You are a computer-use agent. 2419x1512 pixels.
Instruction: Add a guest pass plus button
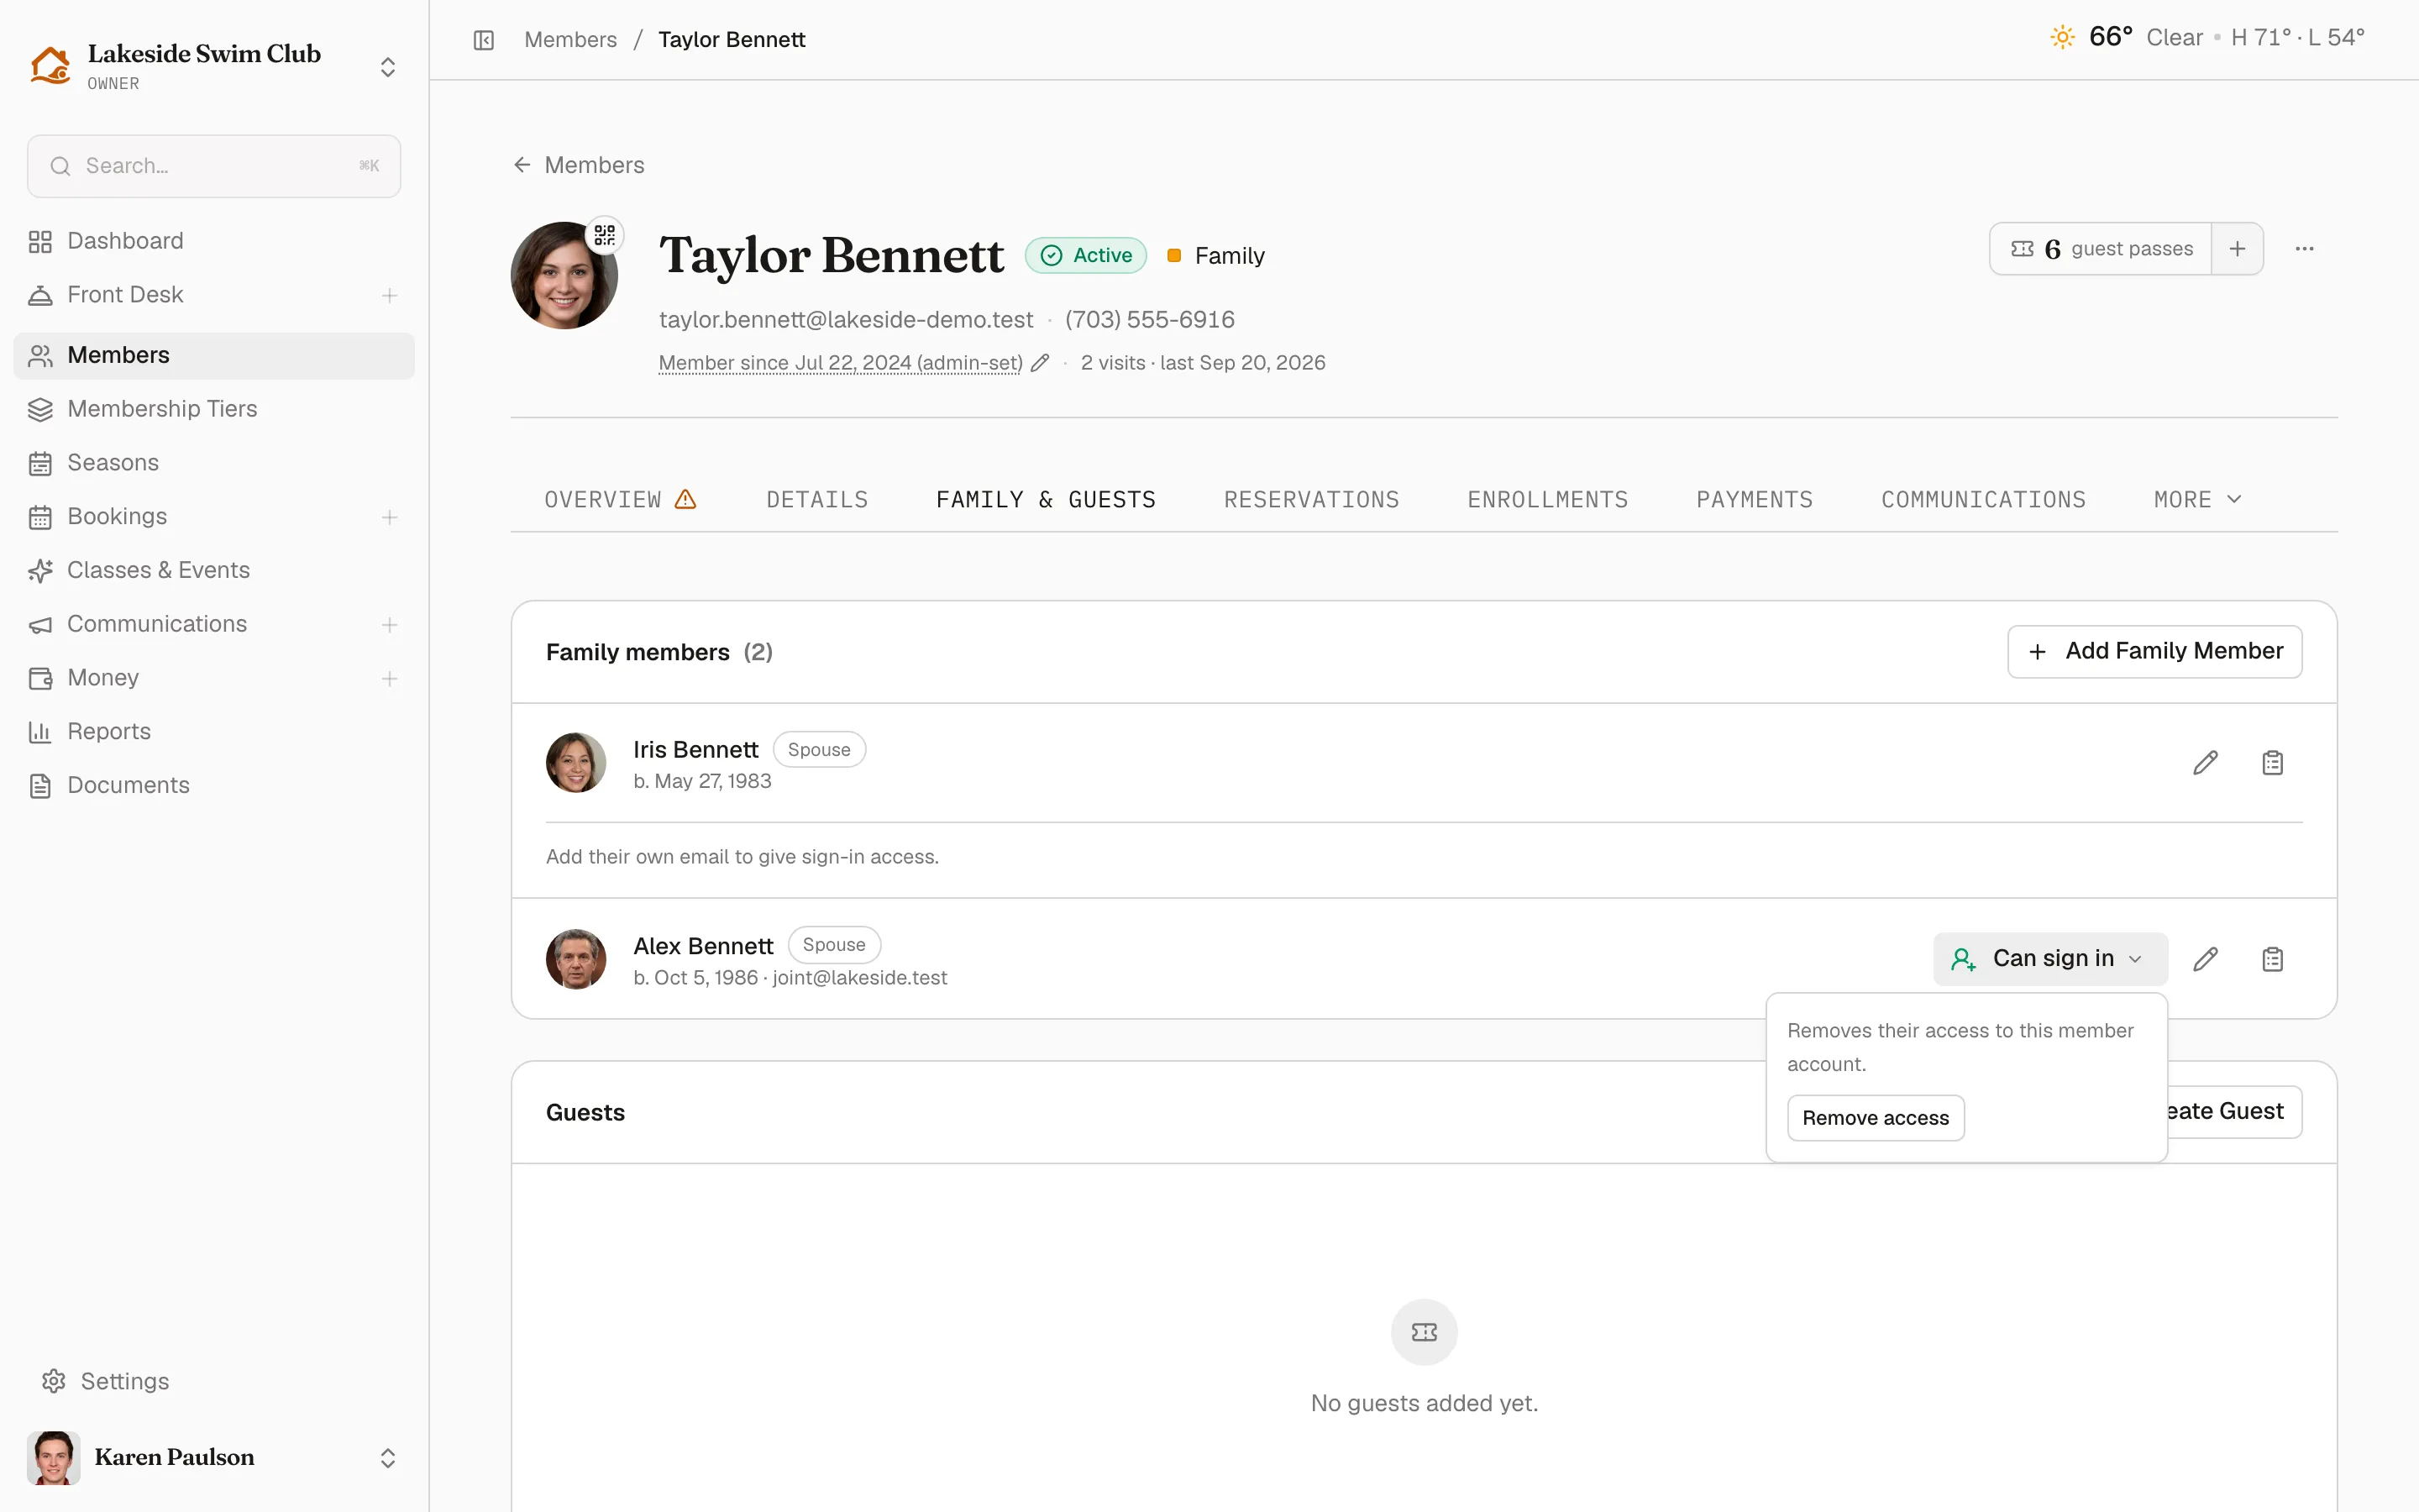coord(2237,249)
